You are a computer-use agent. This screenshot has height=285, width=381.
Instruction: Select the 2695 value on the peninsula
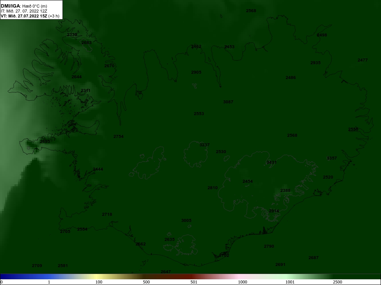pos(45,141)
